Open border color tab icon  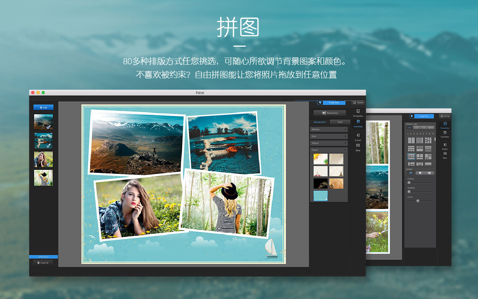[420, 173]
